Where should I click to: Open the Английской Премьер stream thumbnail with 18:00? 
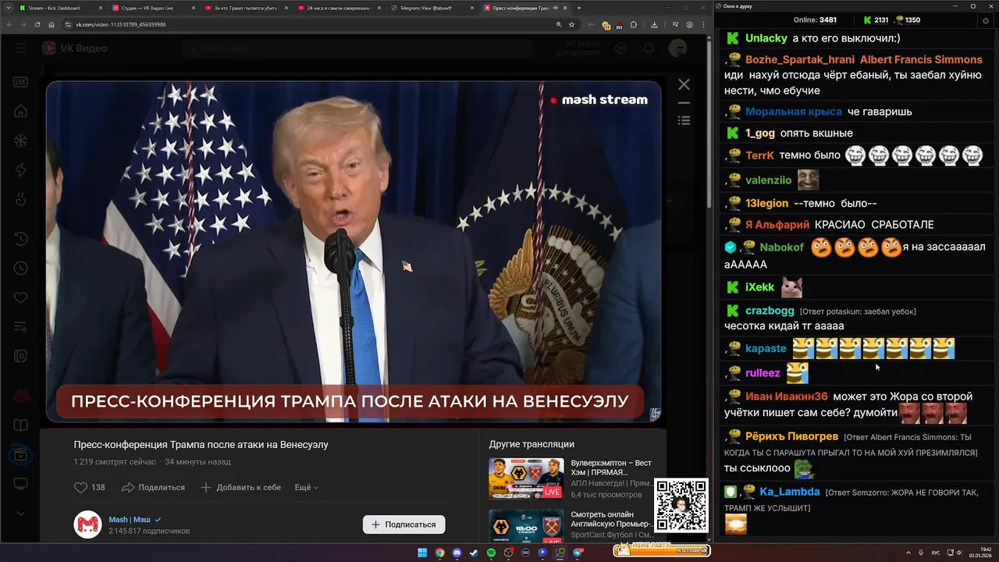[526, 526]
